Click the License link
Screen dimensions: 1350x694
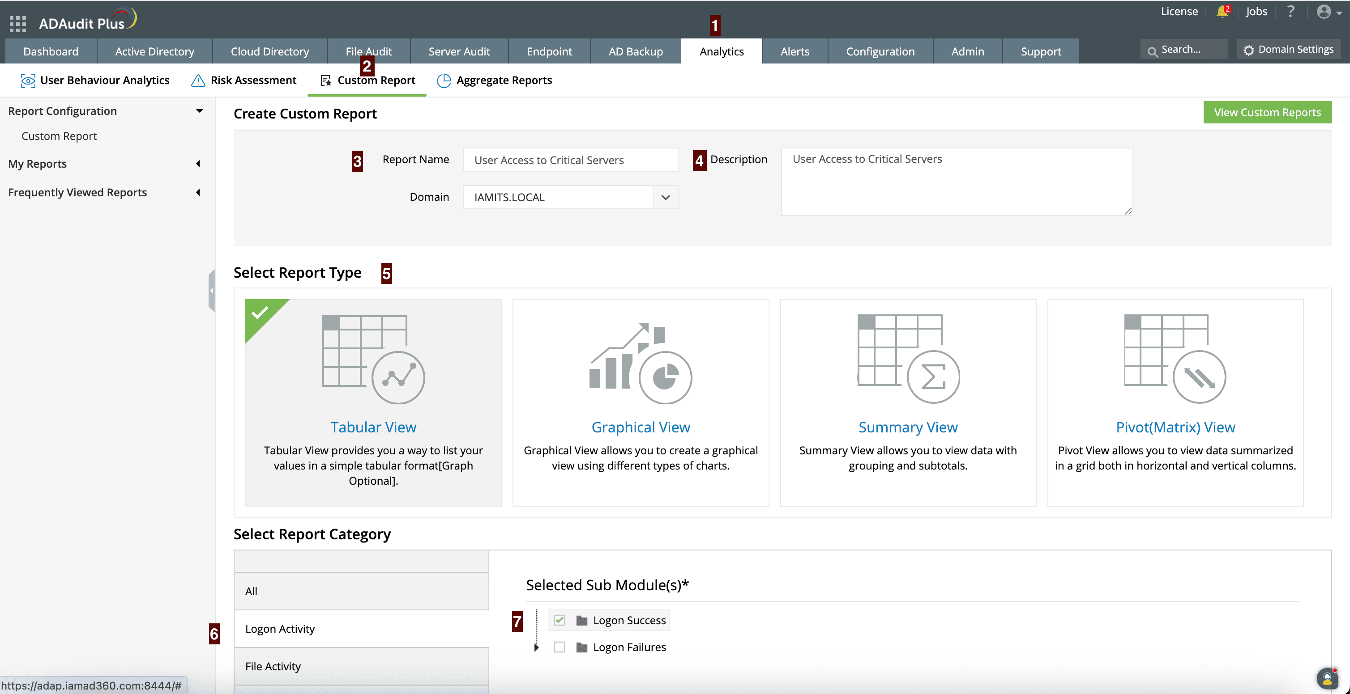pyautogui.click(x=1179, y=12)
